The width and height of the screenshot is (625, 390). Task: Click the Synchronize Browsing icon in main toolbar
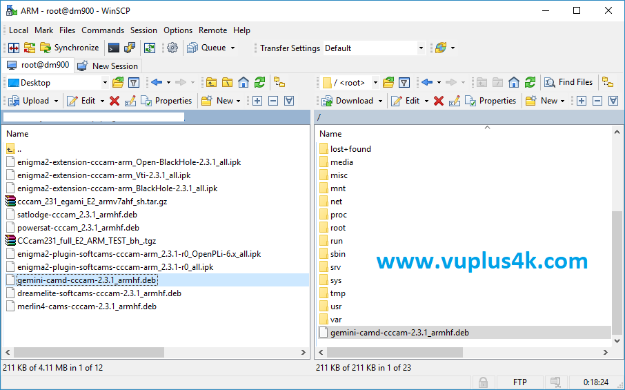point(30,48)
